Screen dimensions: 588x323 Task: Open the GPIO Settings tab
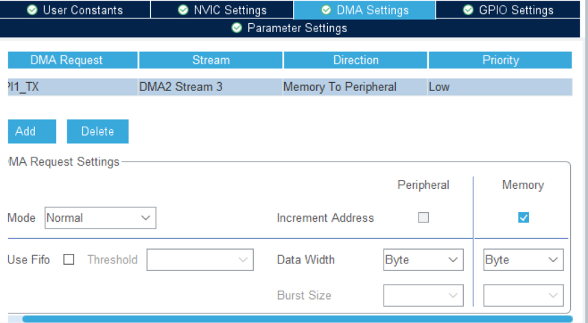pos(508,10)
